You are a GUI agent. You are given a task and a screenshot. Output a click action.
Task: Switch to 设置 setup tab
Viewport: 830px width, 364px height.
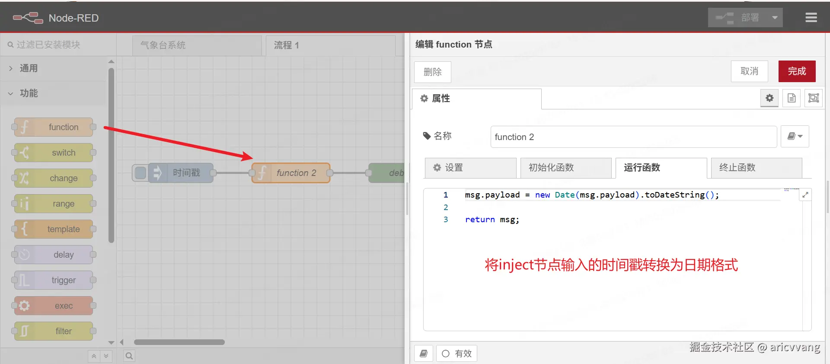471,168
